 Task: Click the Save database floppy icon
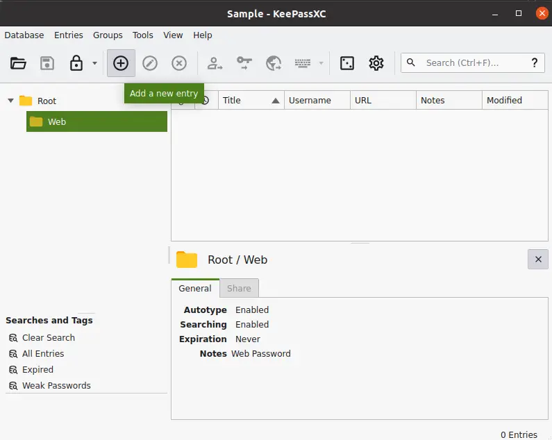click(x=47, y=63)
